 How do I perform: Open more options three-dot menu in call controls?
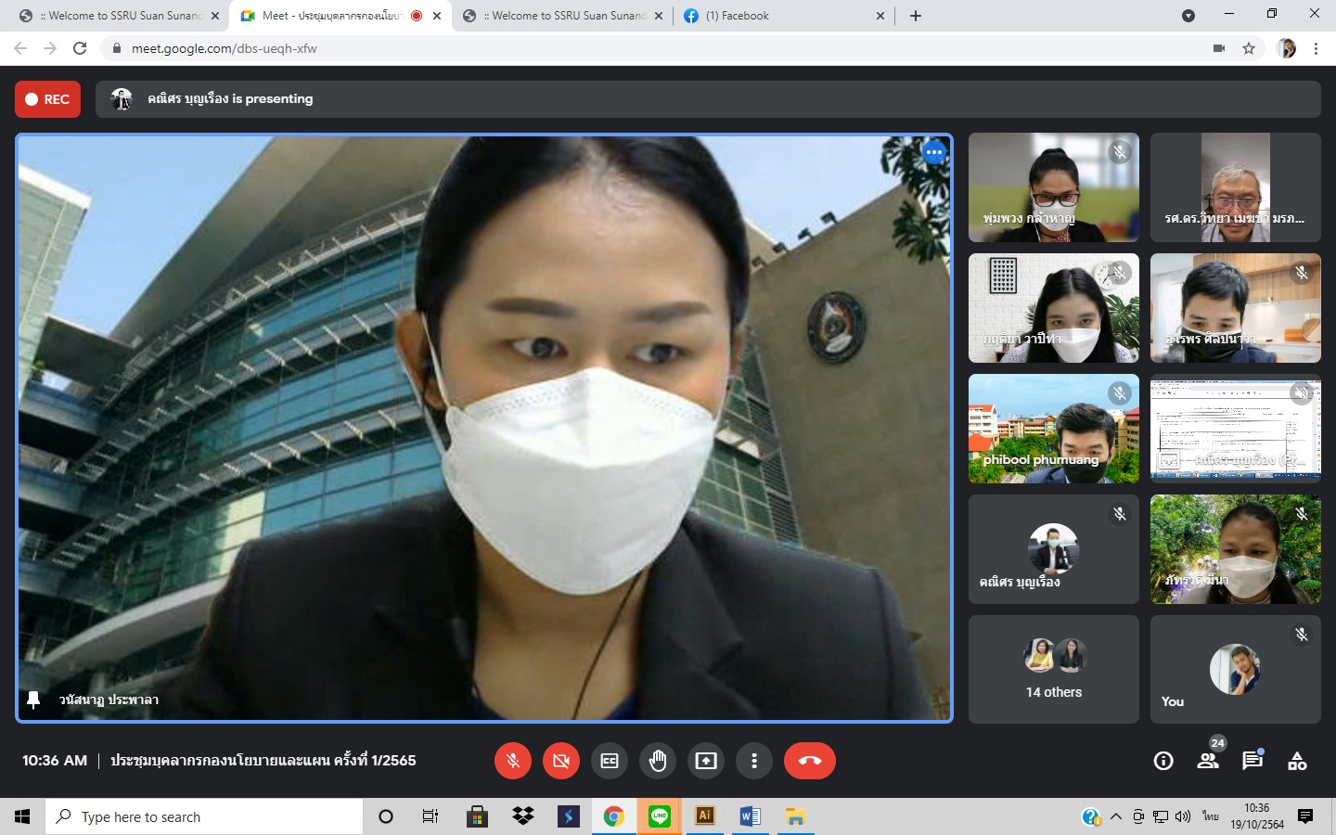pyautogui.click(x=754, y=761)
